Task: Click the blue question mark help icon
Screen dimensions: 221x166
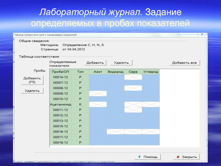Action: pos(139,157)
